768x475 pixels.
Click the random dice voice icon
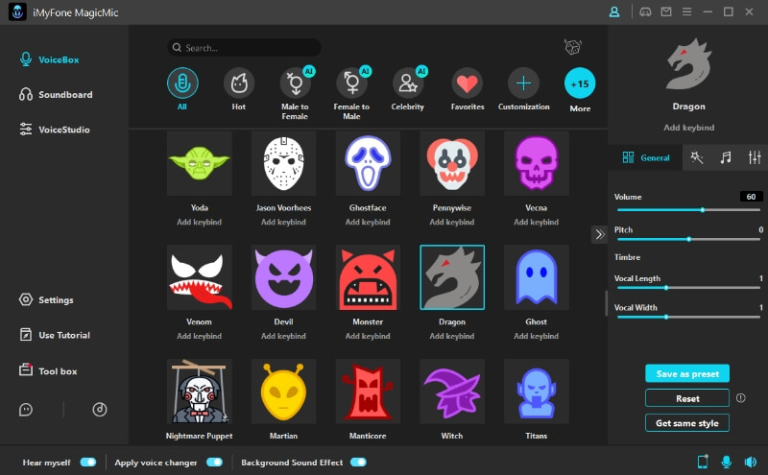572,47
